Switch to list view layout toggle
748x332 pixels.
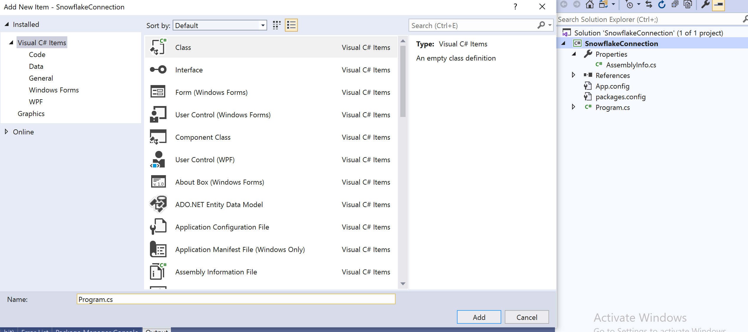[291, 25]
